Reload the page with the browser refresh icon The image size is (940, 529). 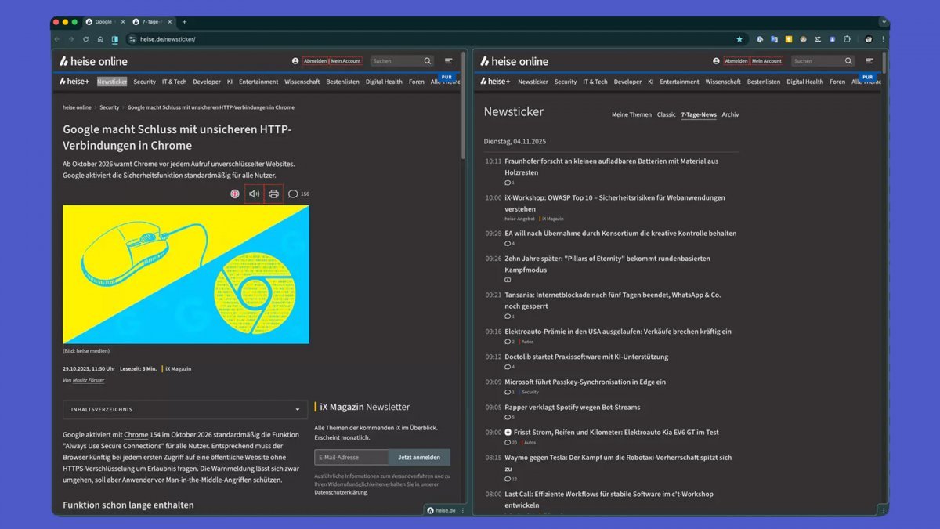[85, 39]
